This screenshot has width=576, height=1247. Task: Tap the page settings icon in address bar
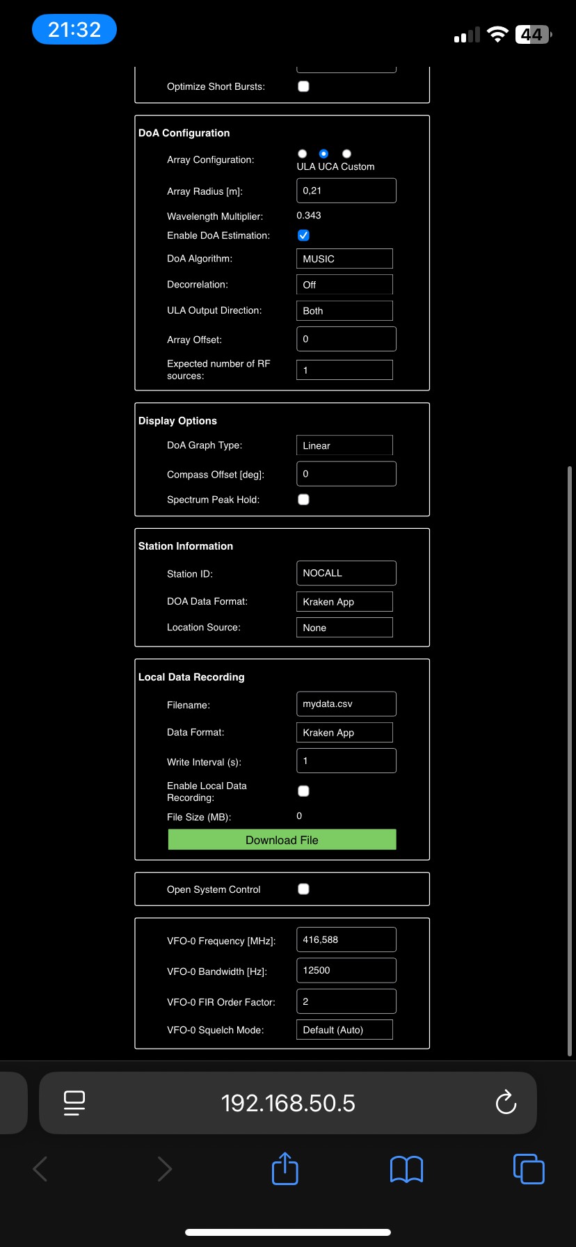pos(74,1102)
